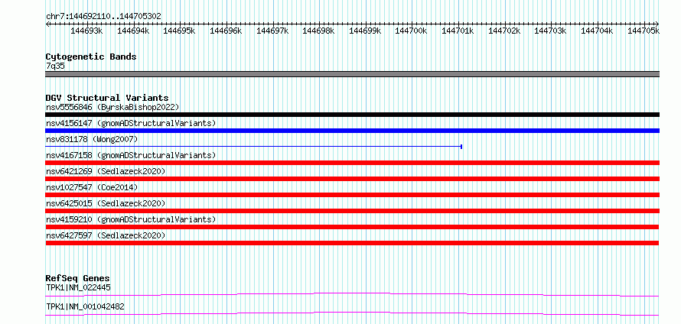681x324 pixels.
Task: Click the DGV Structural Variants track title
Action: (x=107, y=98)
